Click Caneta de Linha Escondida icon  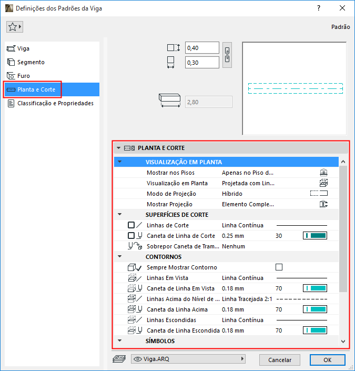click(135, 330)
